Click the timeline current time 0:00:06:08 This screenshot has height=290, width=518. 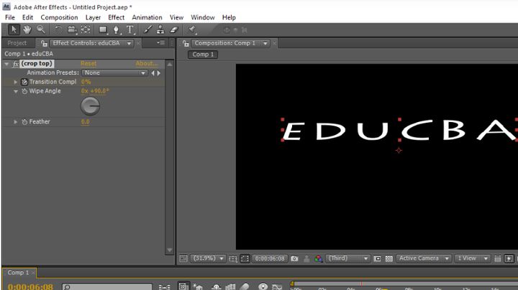tap(30, 286)
